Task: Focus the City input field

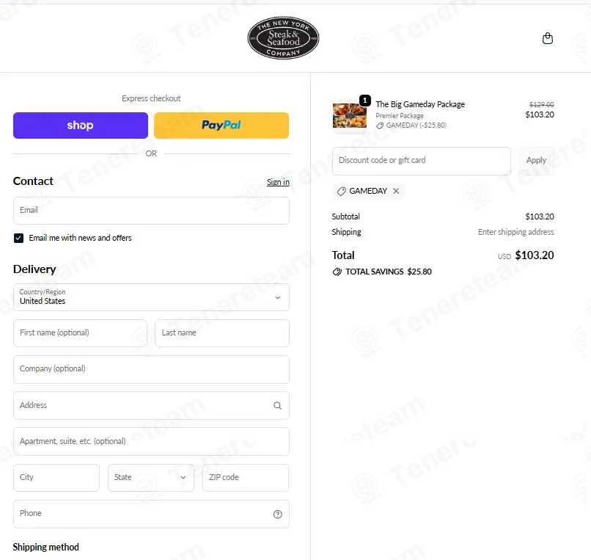Action: 56,478
